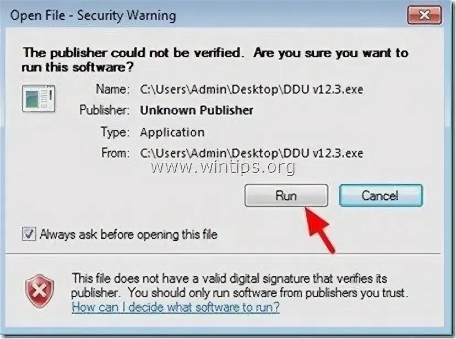
Task: Select the file path next to Name
Action: (252, 89)
